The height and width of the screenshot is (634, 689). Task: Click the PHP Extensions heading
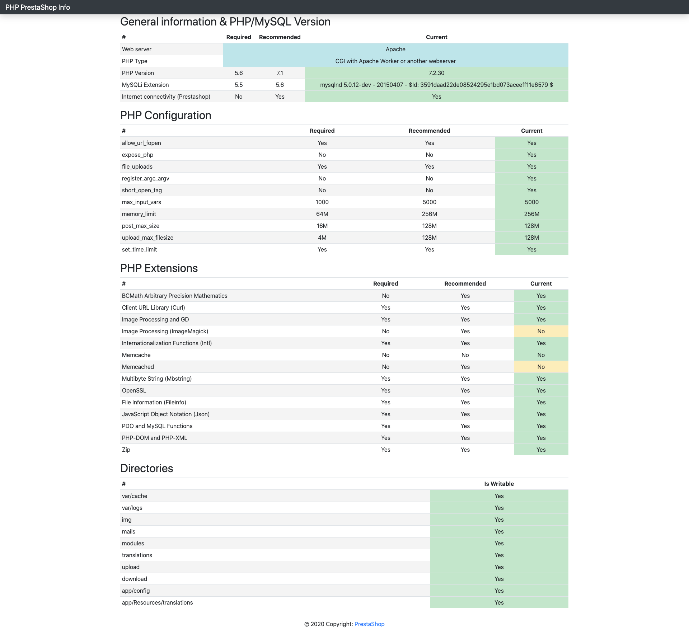(159, 268)
